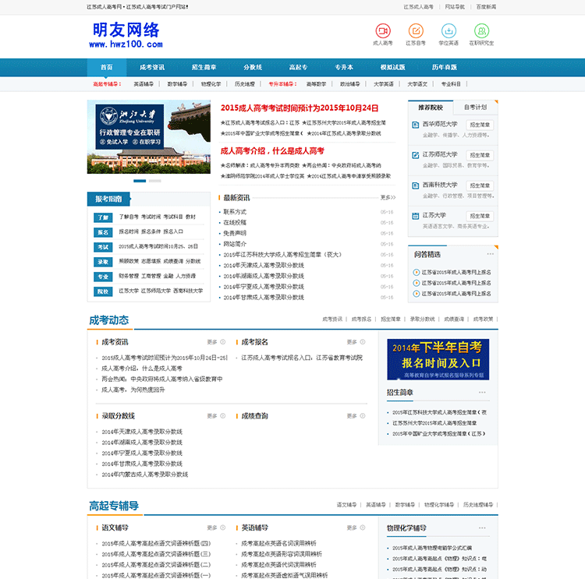Open the green 在职研究生 people icon
The height and width of the screenshot is (579, 585).
481,30
